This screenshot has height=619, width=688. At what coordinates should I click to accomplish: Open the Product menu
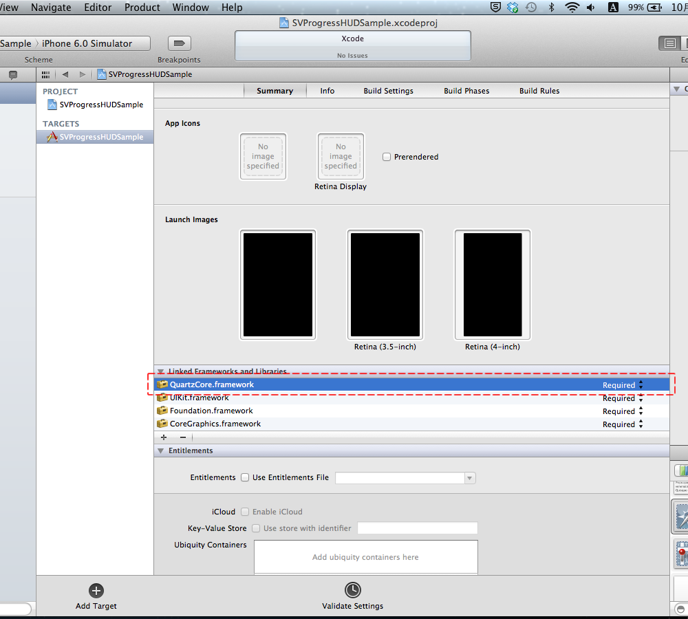click(142, 8)
